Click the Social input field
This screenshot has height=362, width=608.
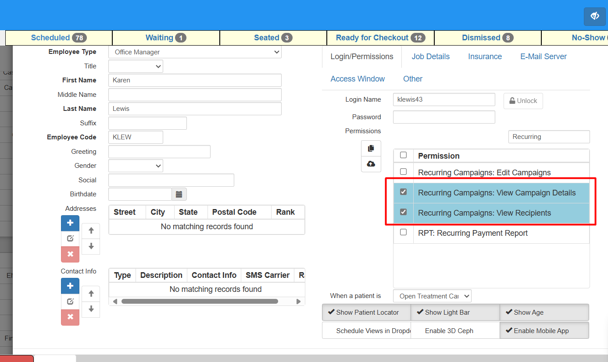point(171,180)
